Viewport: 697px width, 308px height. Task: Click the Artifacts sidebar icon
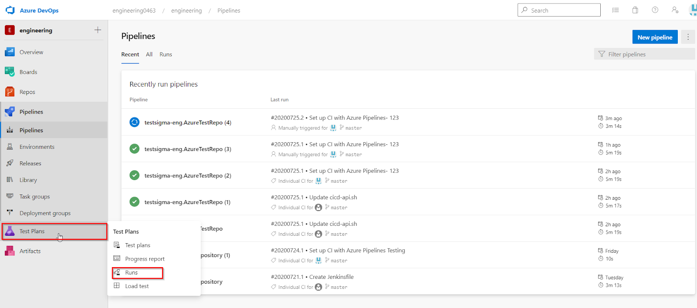[10, 251]
